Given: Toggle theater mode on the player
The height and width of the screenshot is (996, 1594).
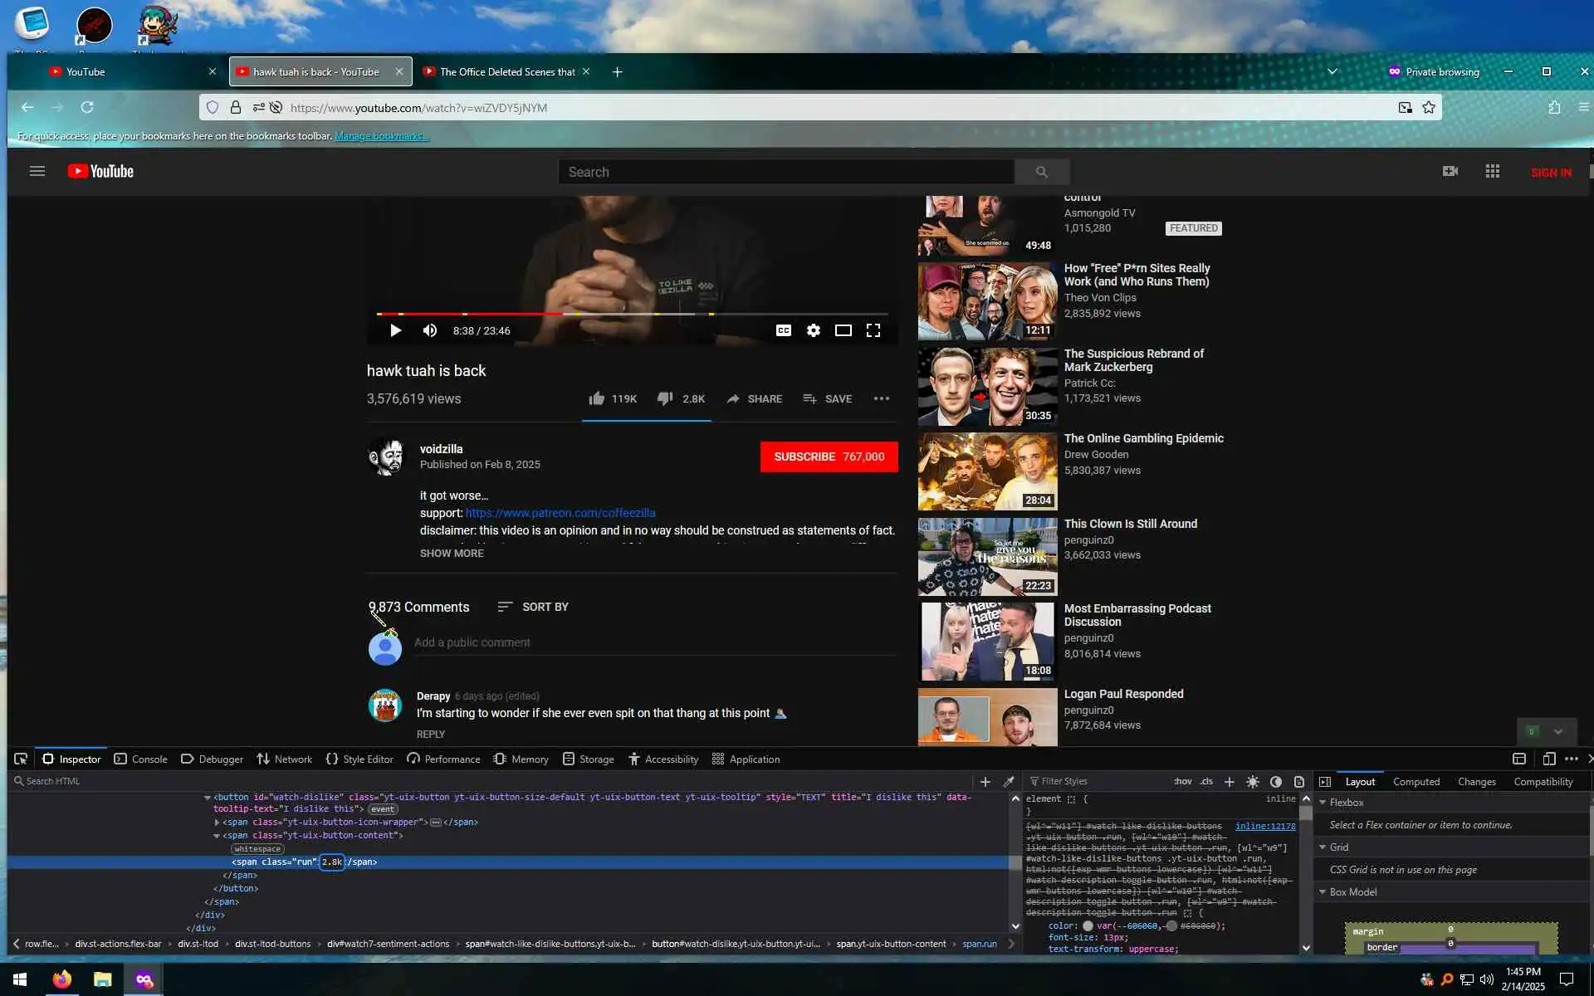Looking at the screenshot, I should coord(843,330).
